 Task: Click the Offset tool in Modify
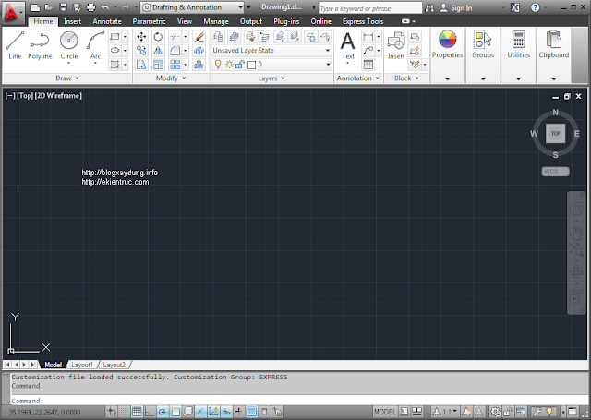(x=199, y=65)
